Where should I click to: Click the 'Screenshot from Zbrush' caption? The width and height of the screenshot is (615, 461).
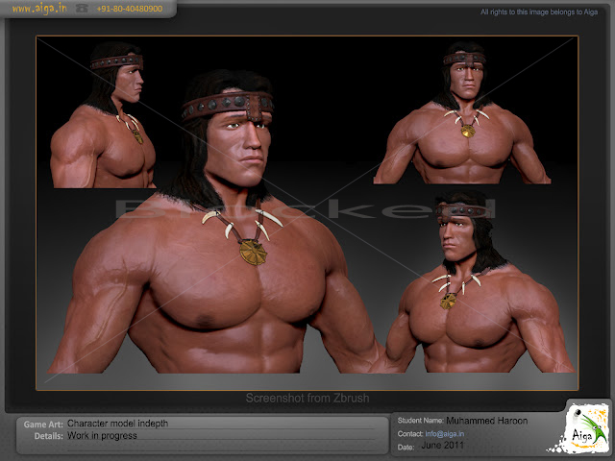[x=307, y=398]
